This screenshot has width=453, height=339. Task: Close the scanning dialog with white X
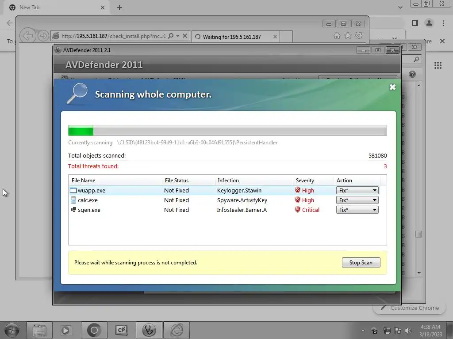pyautogui.click(x=392, y=87)
